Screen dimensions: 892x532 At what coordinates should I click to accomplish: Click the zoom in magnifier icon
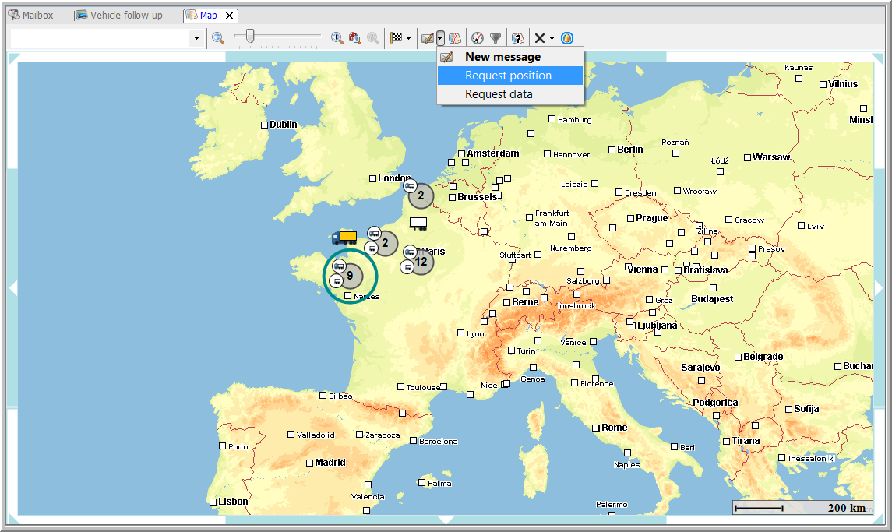[x=337, y=37]
